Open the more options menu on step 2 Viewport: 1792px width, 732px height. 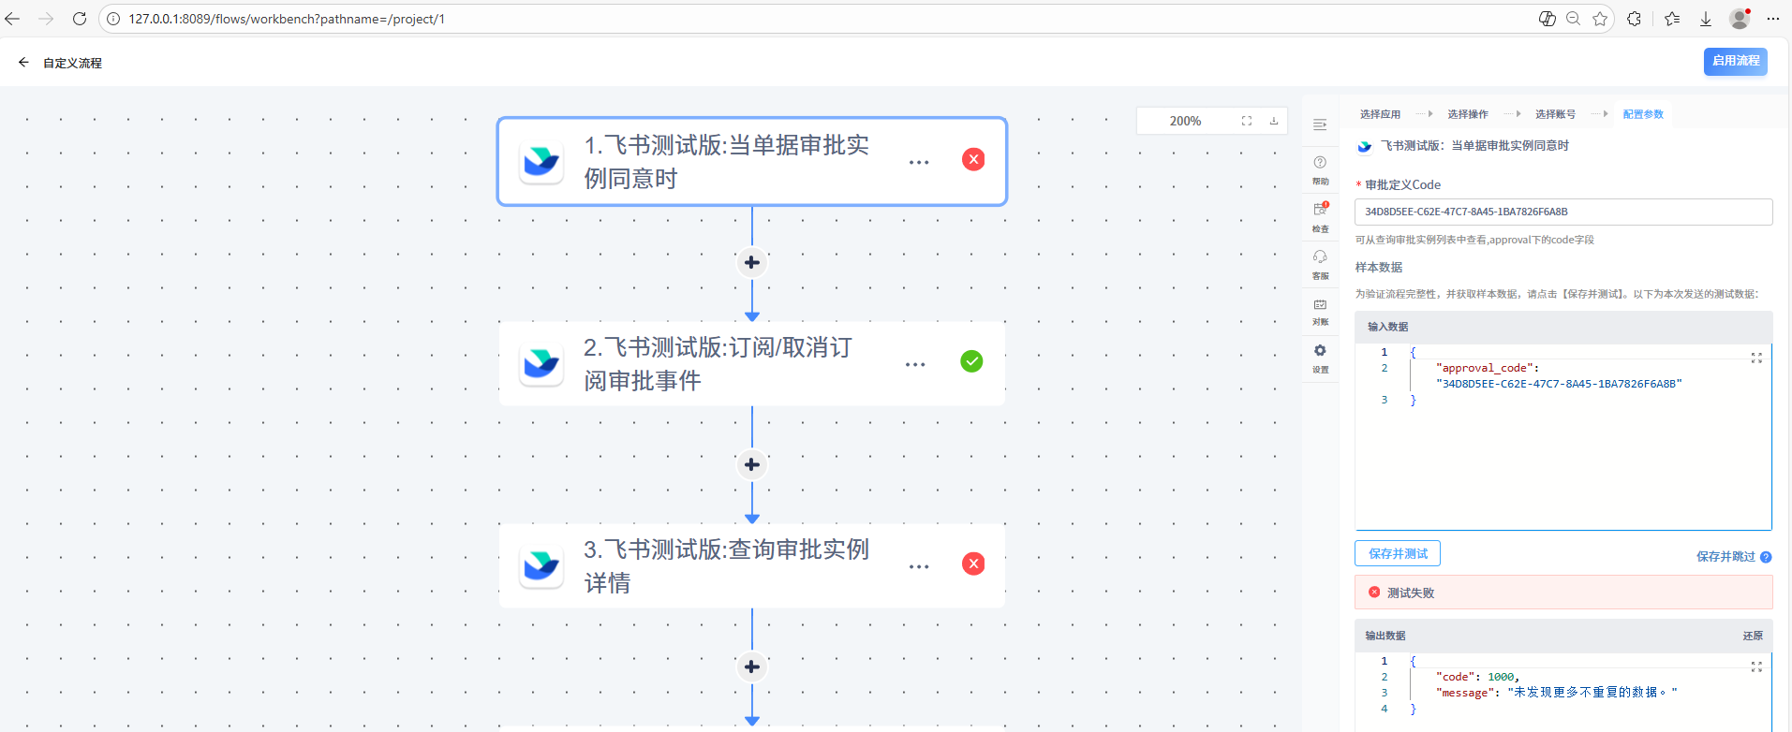pos(915,364)
